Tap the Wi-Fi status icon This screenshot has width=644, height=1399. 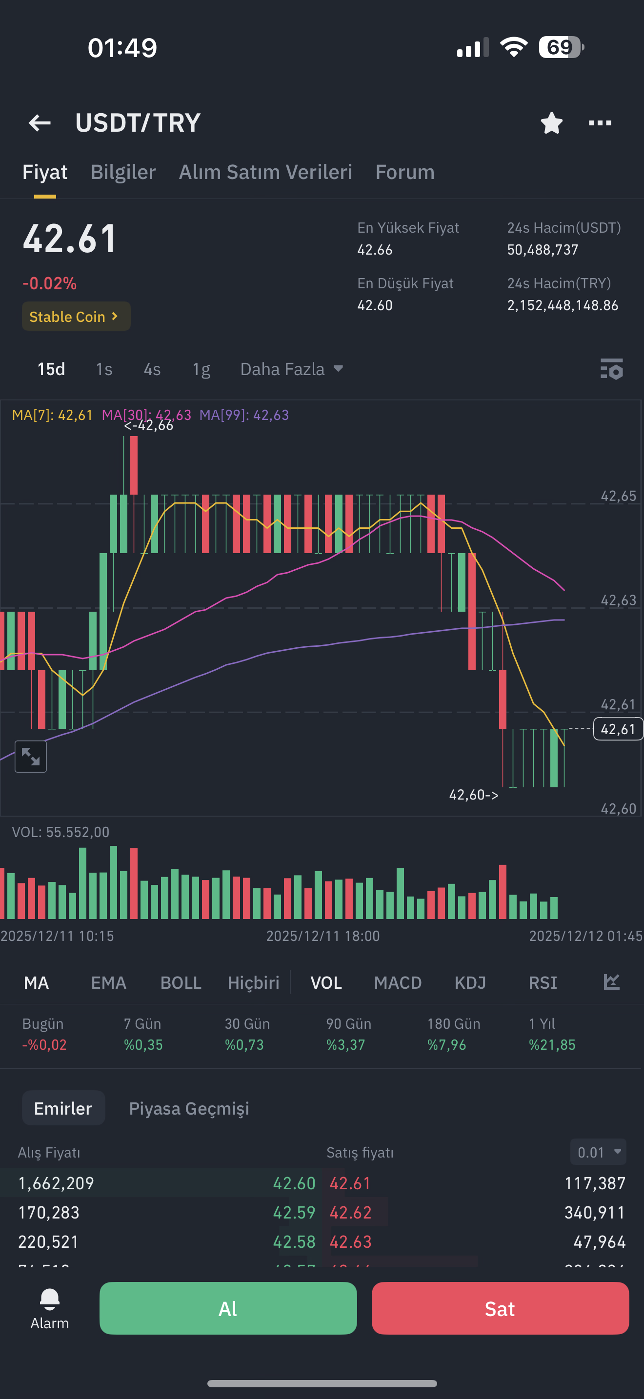click(x=513, y=47)
